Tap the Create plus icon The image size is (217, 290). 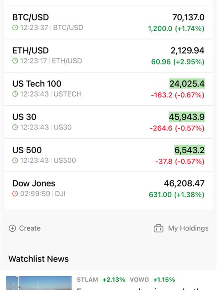12,228
